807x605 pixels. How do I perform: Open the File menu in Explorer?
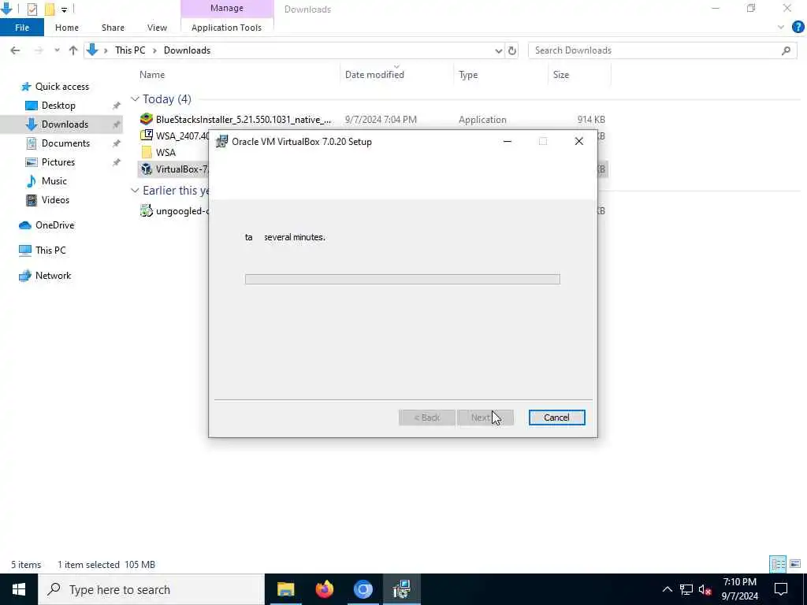point(22,28)
